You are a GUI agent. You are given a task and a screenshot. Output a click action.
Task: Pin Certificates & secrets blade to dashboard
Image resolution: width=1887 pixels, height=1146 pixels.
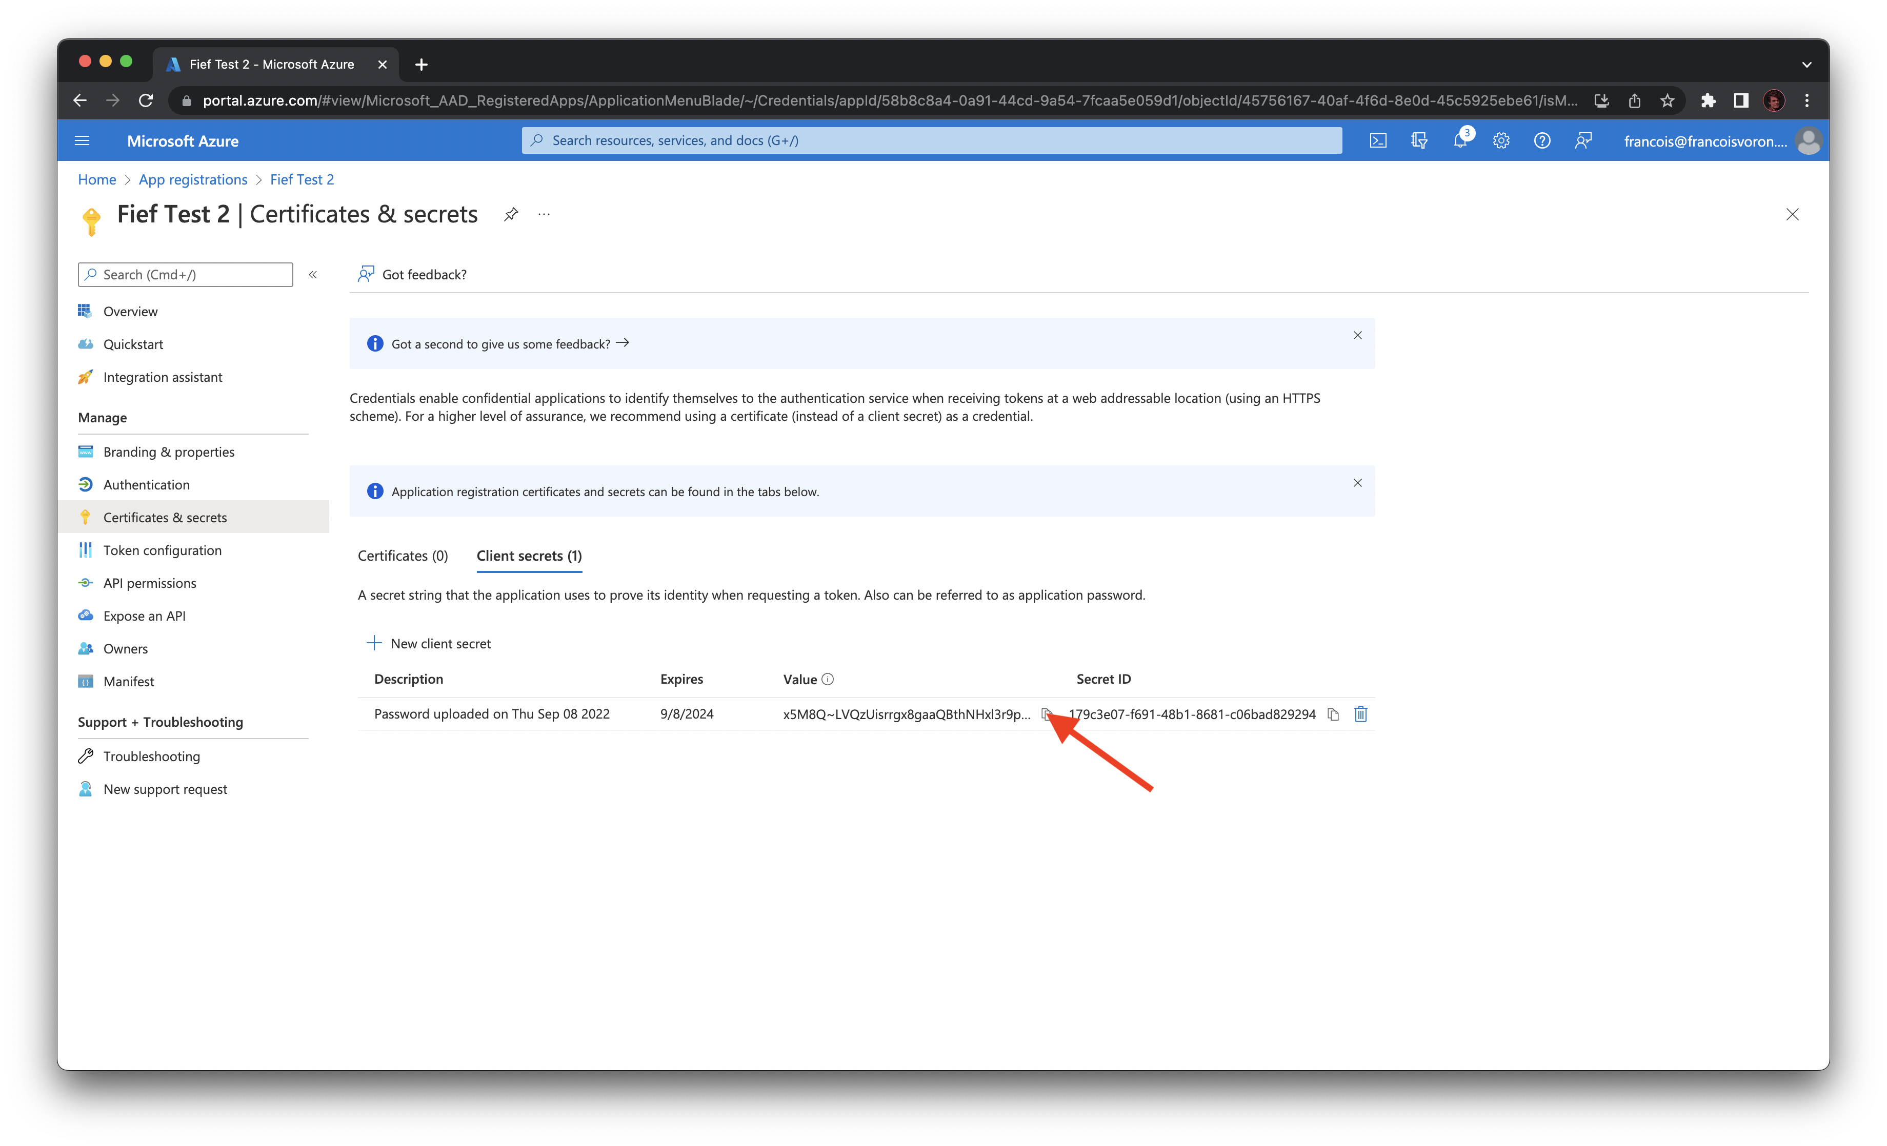coord(510,214)
